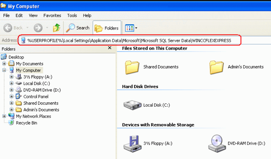Image resolution: width=271 pixels, height=159 pixels.
Task: Click Control Panel tree icon
Action: [x=18, y=96]
